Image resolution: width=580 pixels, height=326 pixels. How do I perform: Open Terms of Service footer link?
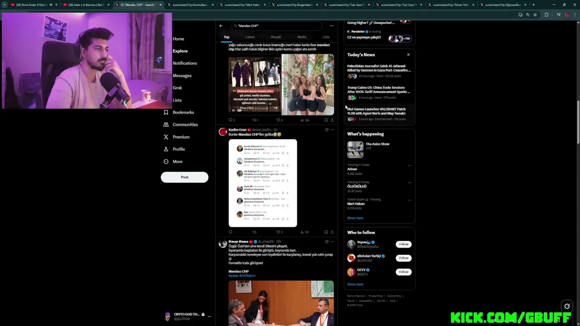coord(356,296)
